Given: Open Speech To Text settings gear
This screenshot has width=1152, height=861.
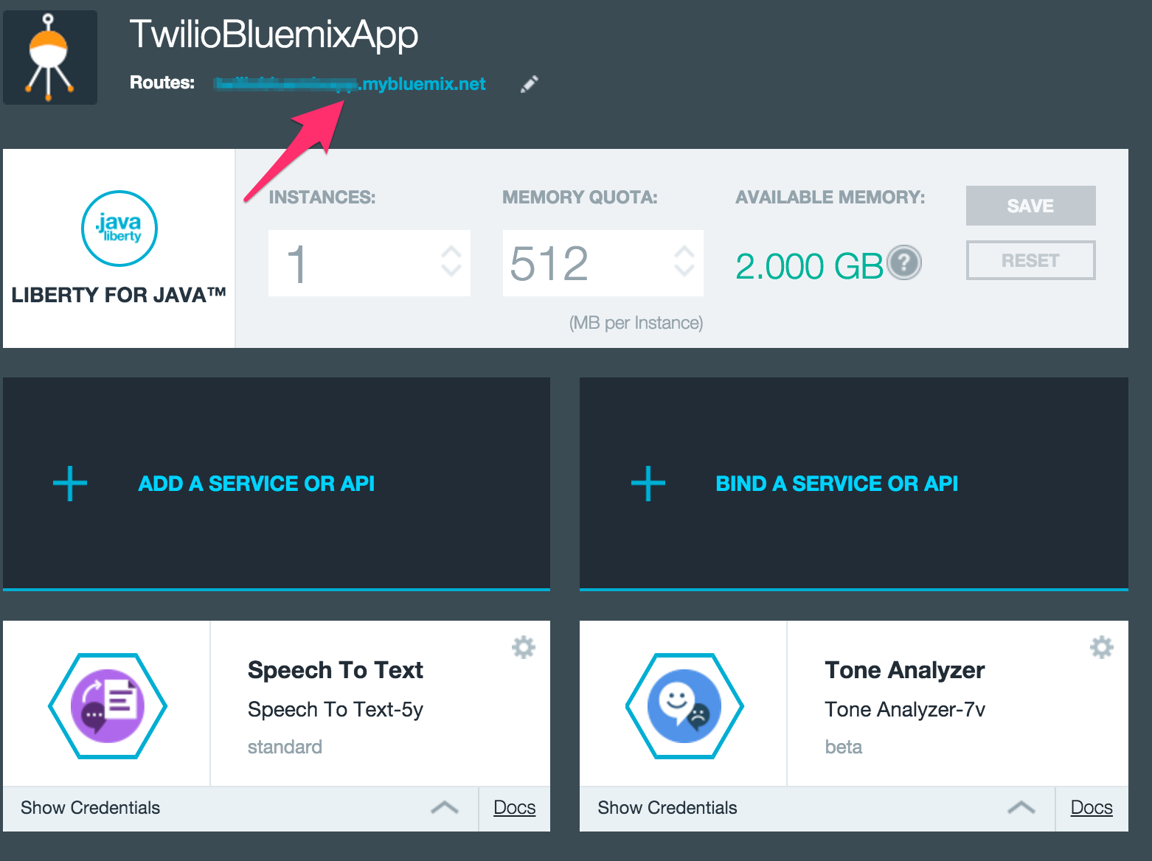Looking at the screenshot, I should click(524, 647).
